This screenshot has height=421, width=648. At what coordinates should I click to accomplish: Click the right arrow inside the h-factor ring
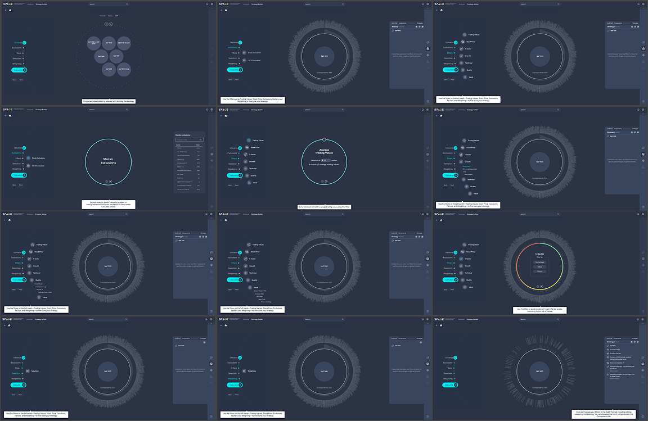(560, 265)
